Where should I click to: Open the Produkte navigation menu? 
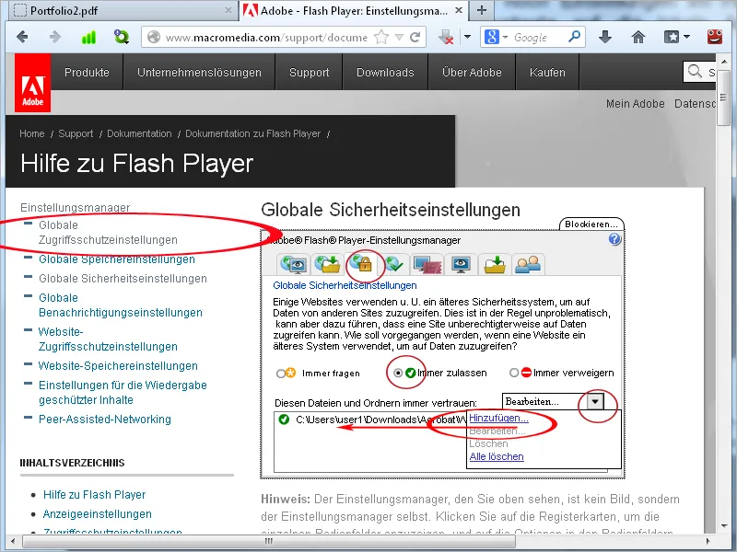point(87,73)
